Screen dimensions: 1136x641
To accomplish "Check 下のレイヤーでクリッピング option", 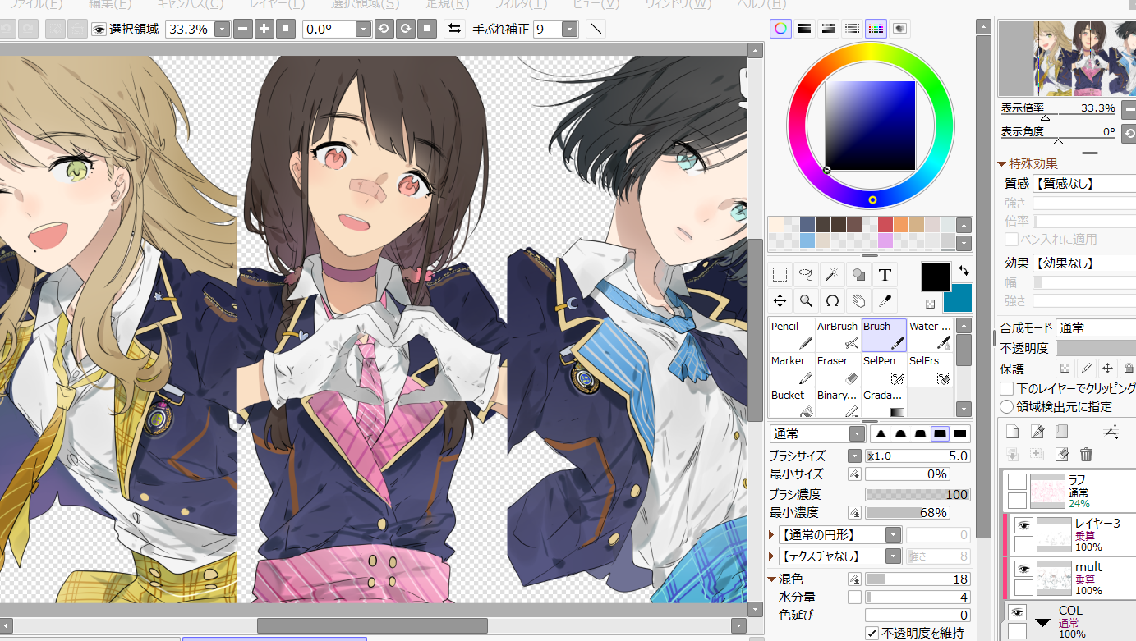I will [x=1007, y=388].
